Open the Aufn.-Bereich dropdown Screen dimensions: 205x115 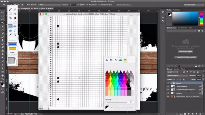point(49,5)
